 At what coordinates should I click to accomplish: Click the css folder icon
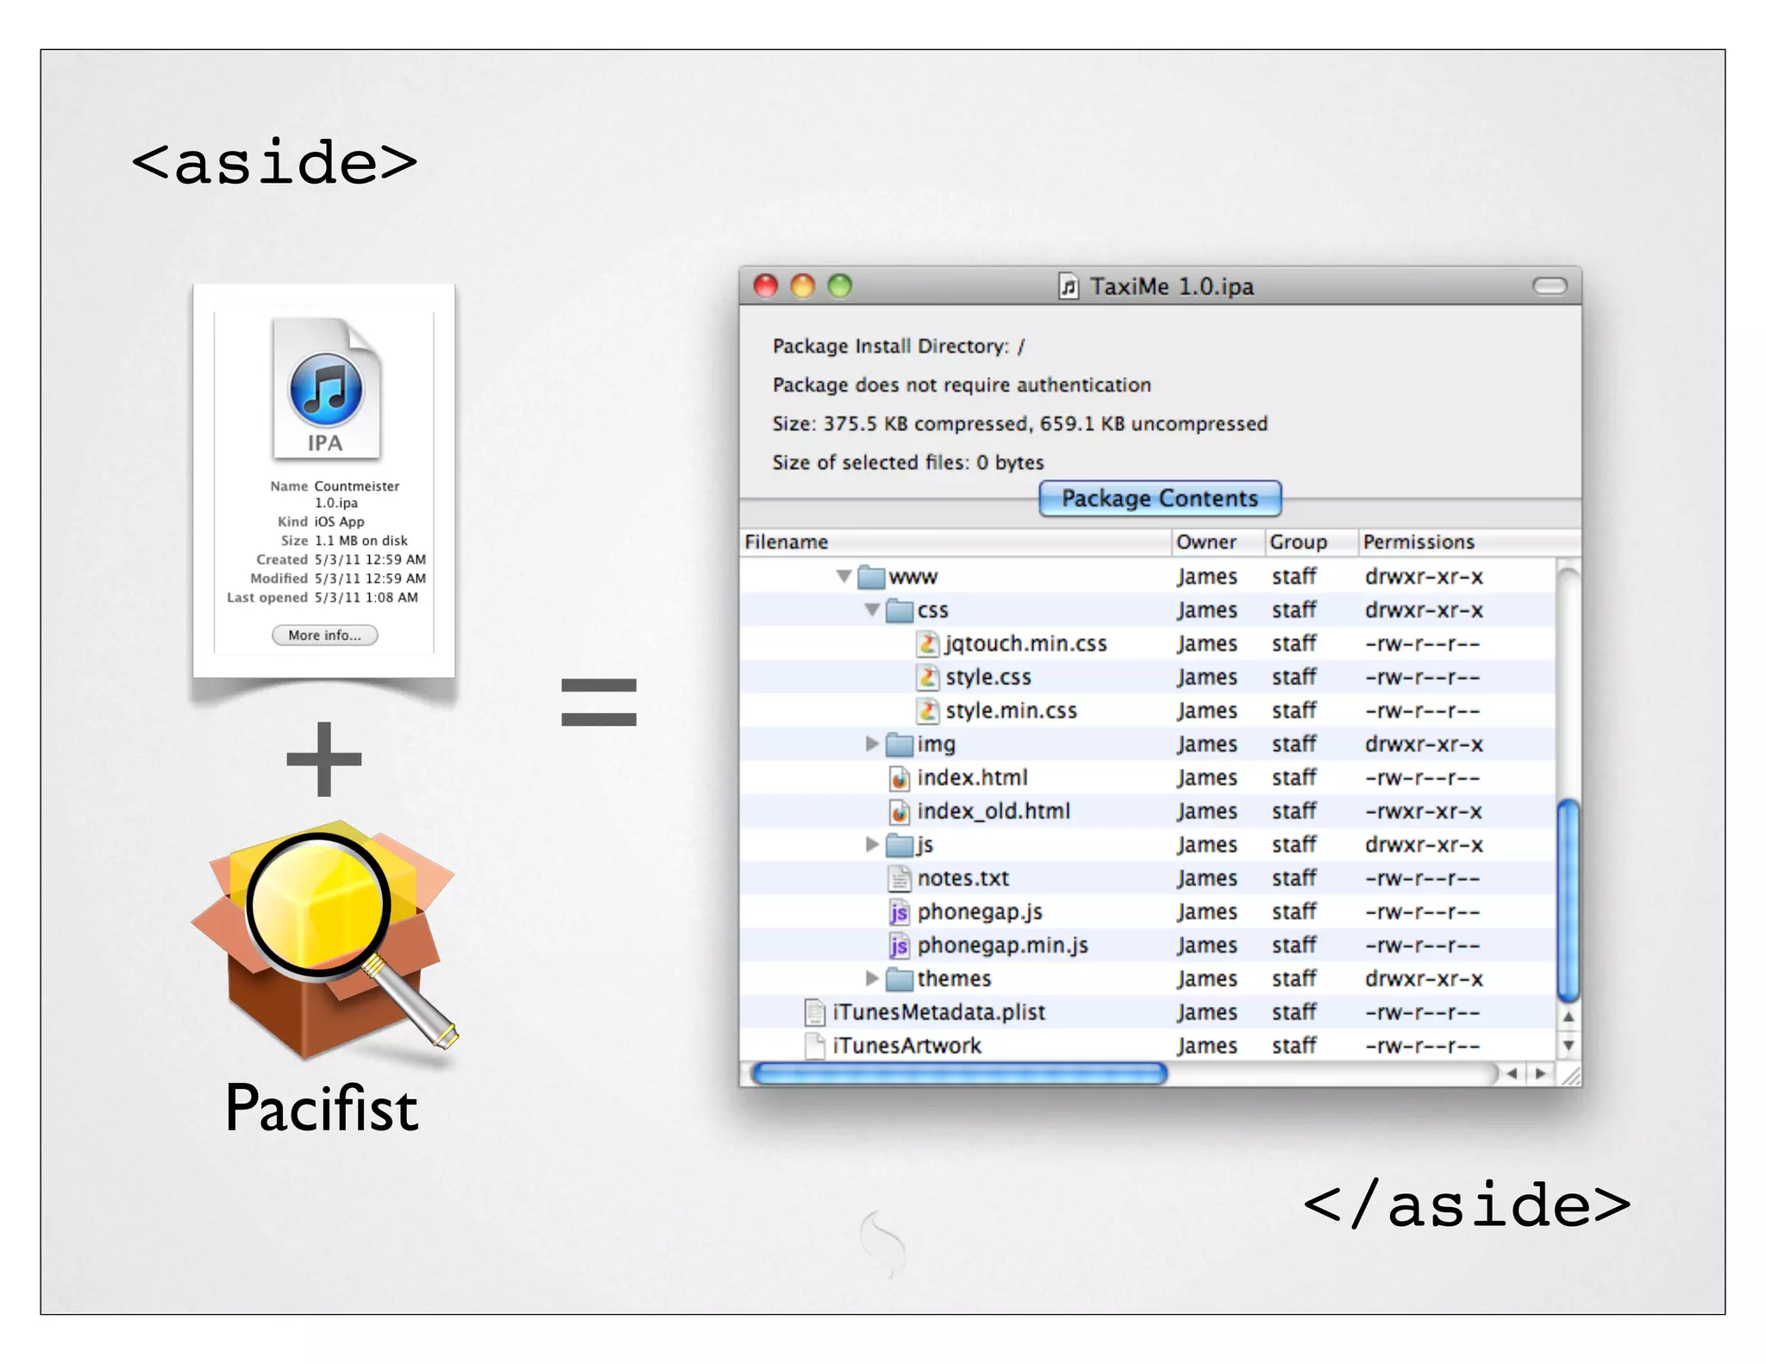[900, 610]
